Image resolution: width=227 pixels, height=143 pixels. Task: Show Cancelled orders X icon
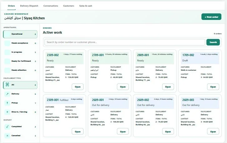[x=7, y=136]
